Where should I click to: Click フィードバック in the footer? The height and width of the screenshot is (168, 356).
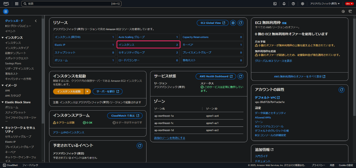30,165
